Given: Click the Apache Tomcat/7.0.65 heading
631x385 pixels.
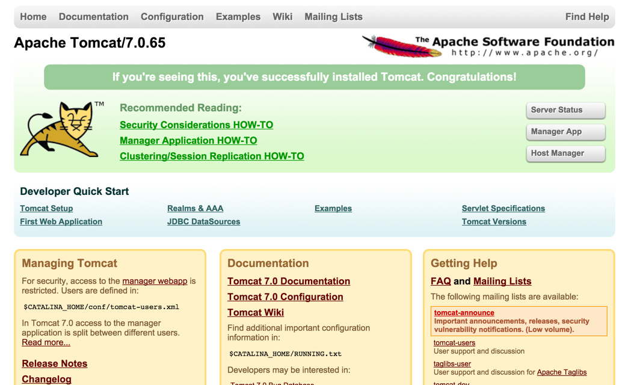Looking at the screenshot, I should [90, 43].
